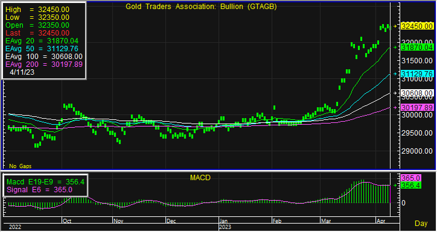Click the Day interval label
437x232 pixels.
coord(421,224)
